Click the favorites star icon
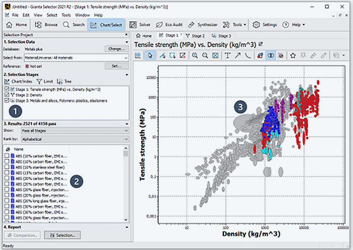The image size is (353, 250). (292, 55)
